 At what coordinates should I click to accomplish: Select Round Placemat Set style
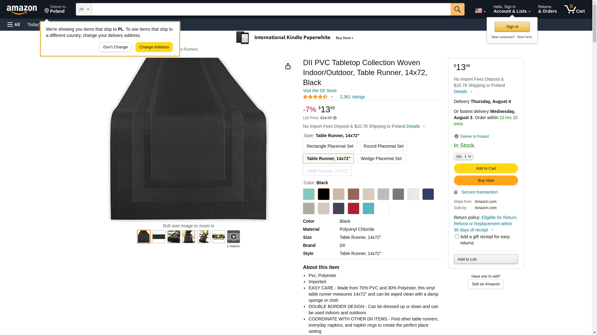[383, 146]
